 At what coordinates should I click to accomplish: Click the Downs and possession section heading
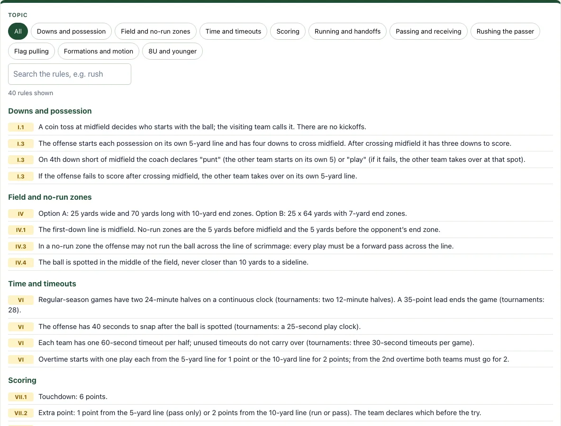click(x=50, y=111)
